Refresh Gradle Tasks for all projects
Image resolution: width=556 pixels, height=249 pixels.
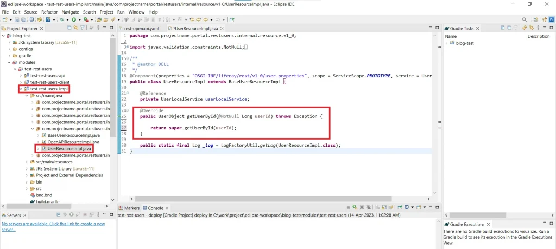pyautogui.click(x=525, y=28)
